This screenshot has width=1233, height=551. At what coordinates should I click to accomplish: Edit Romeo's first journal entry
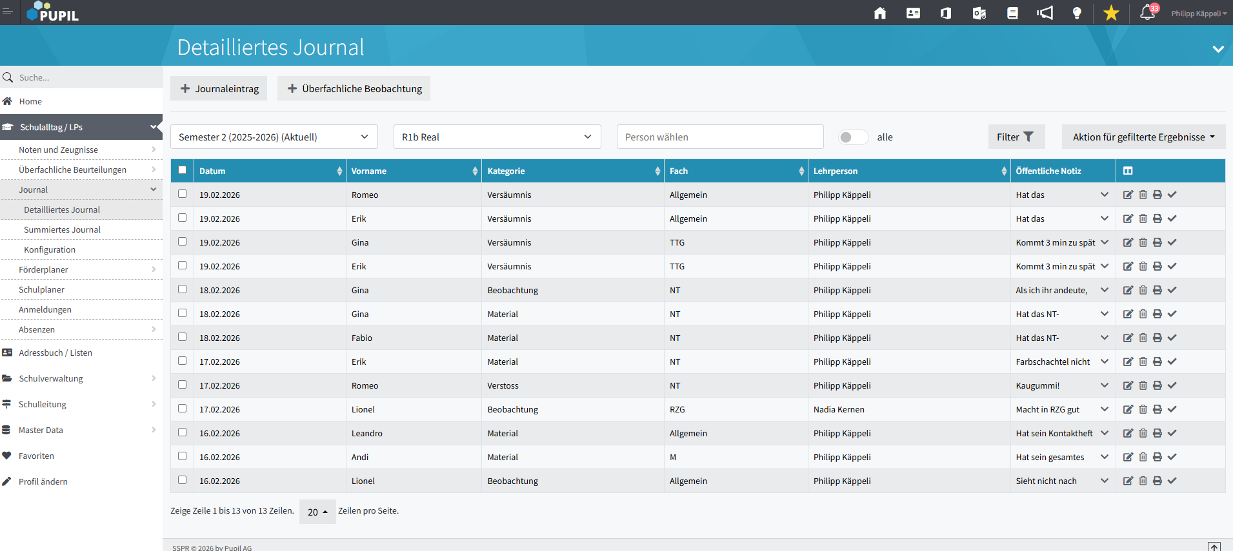1128,195
